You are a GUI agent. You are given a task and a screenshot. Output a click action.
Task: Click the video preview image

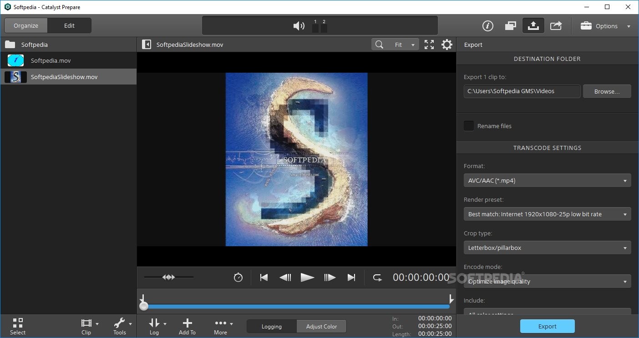point(296,159)
